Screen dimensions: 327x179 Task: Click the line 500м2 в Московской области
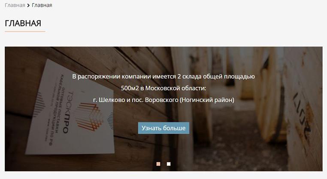(163, 88)
